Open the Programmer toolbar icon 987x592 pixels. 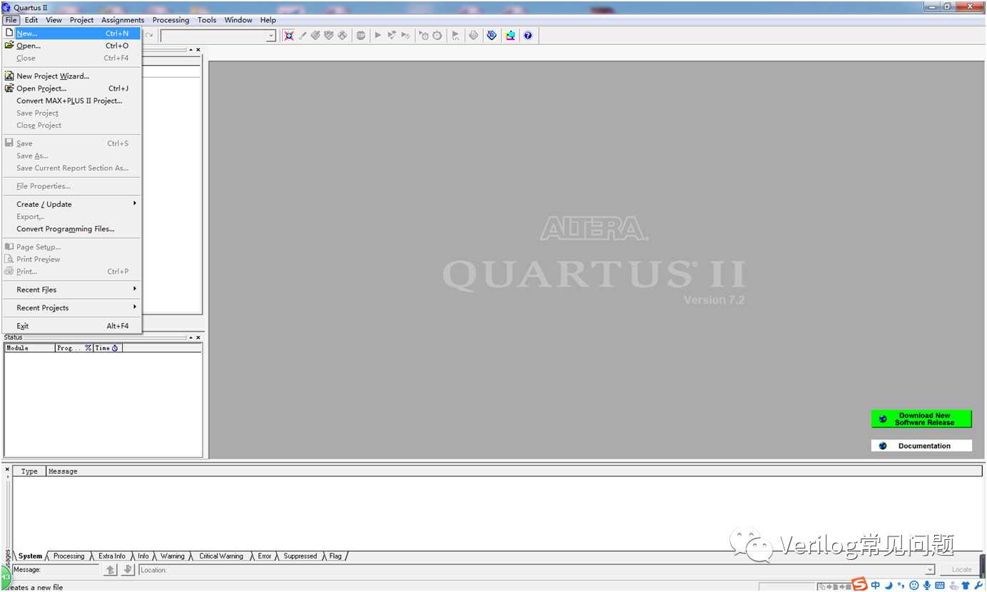[x=492, y=36]
